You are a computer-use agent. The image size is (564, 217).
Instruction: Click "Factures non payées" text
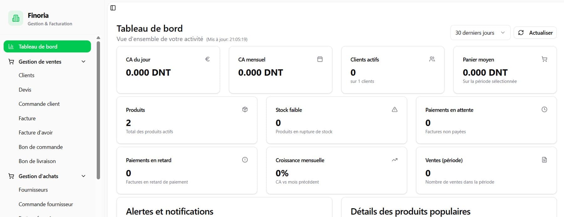tap(446, 132)
